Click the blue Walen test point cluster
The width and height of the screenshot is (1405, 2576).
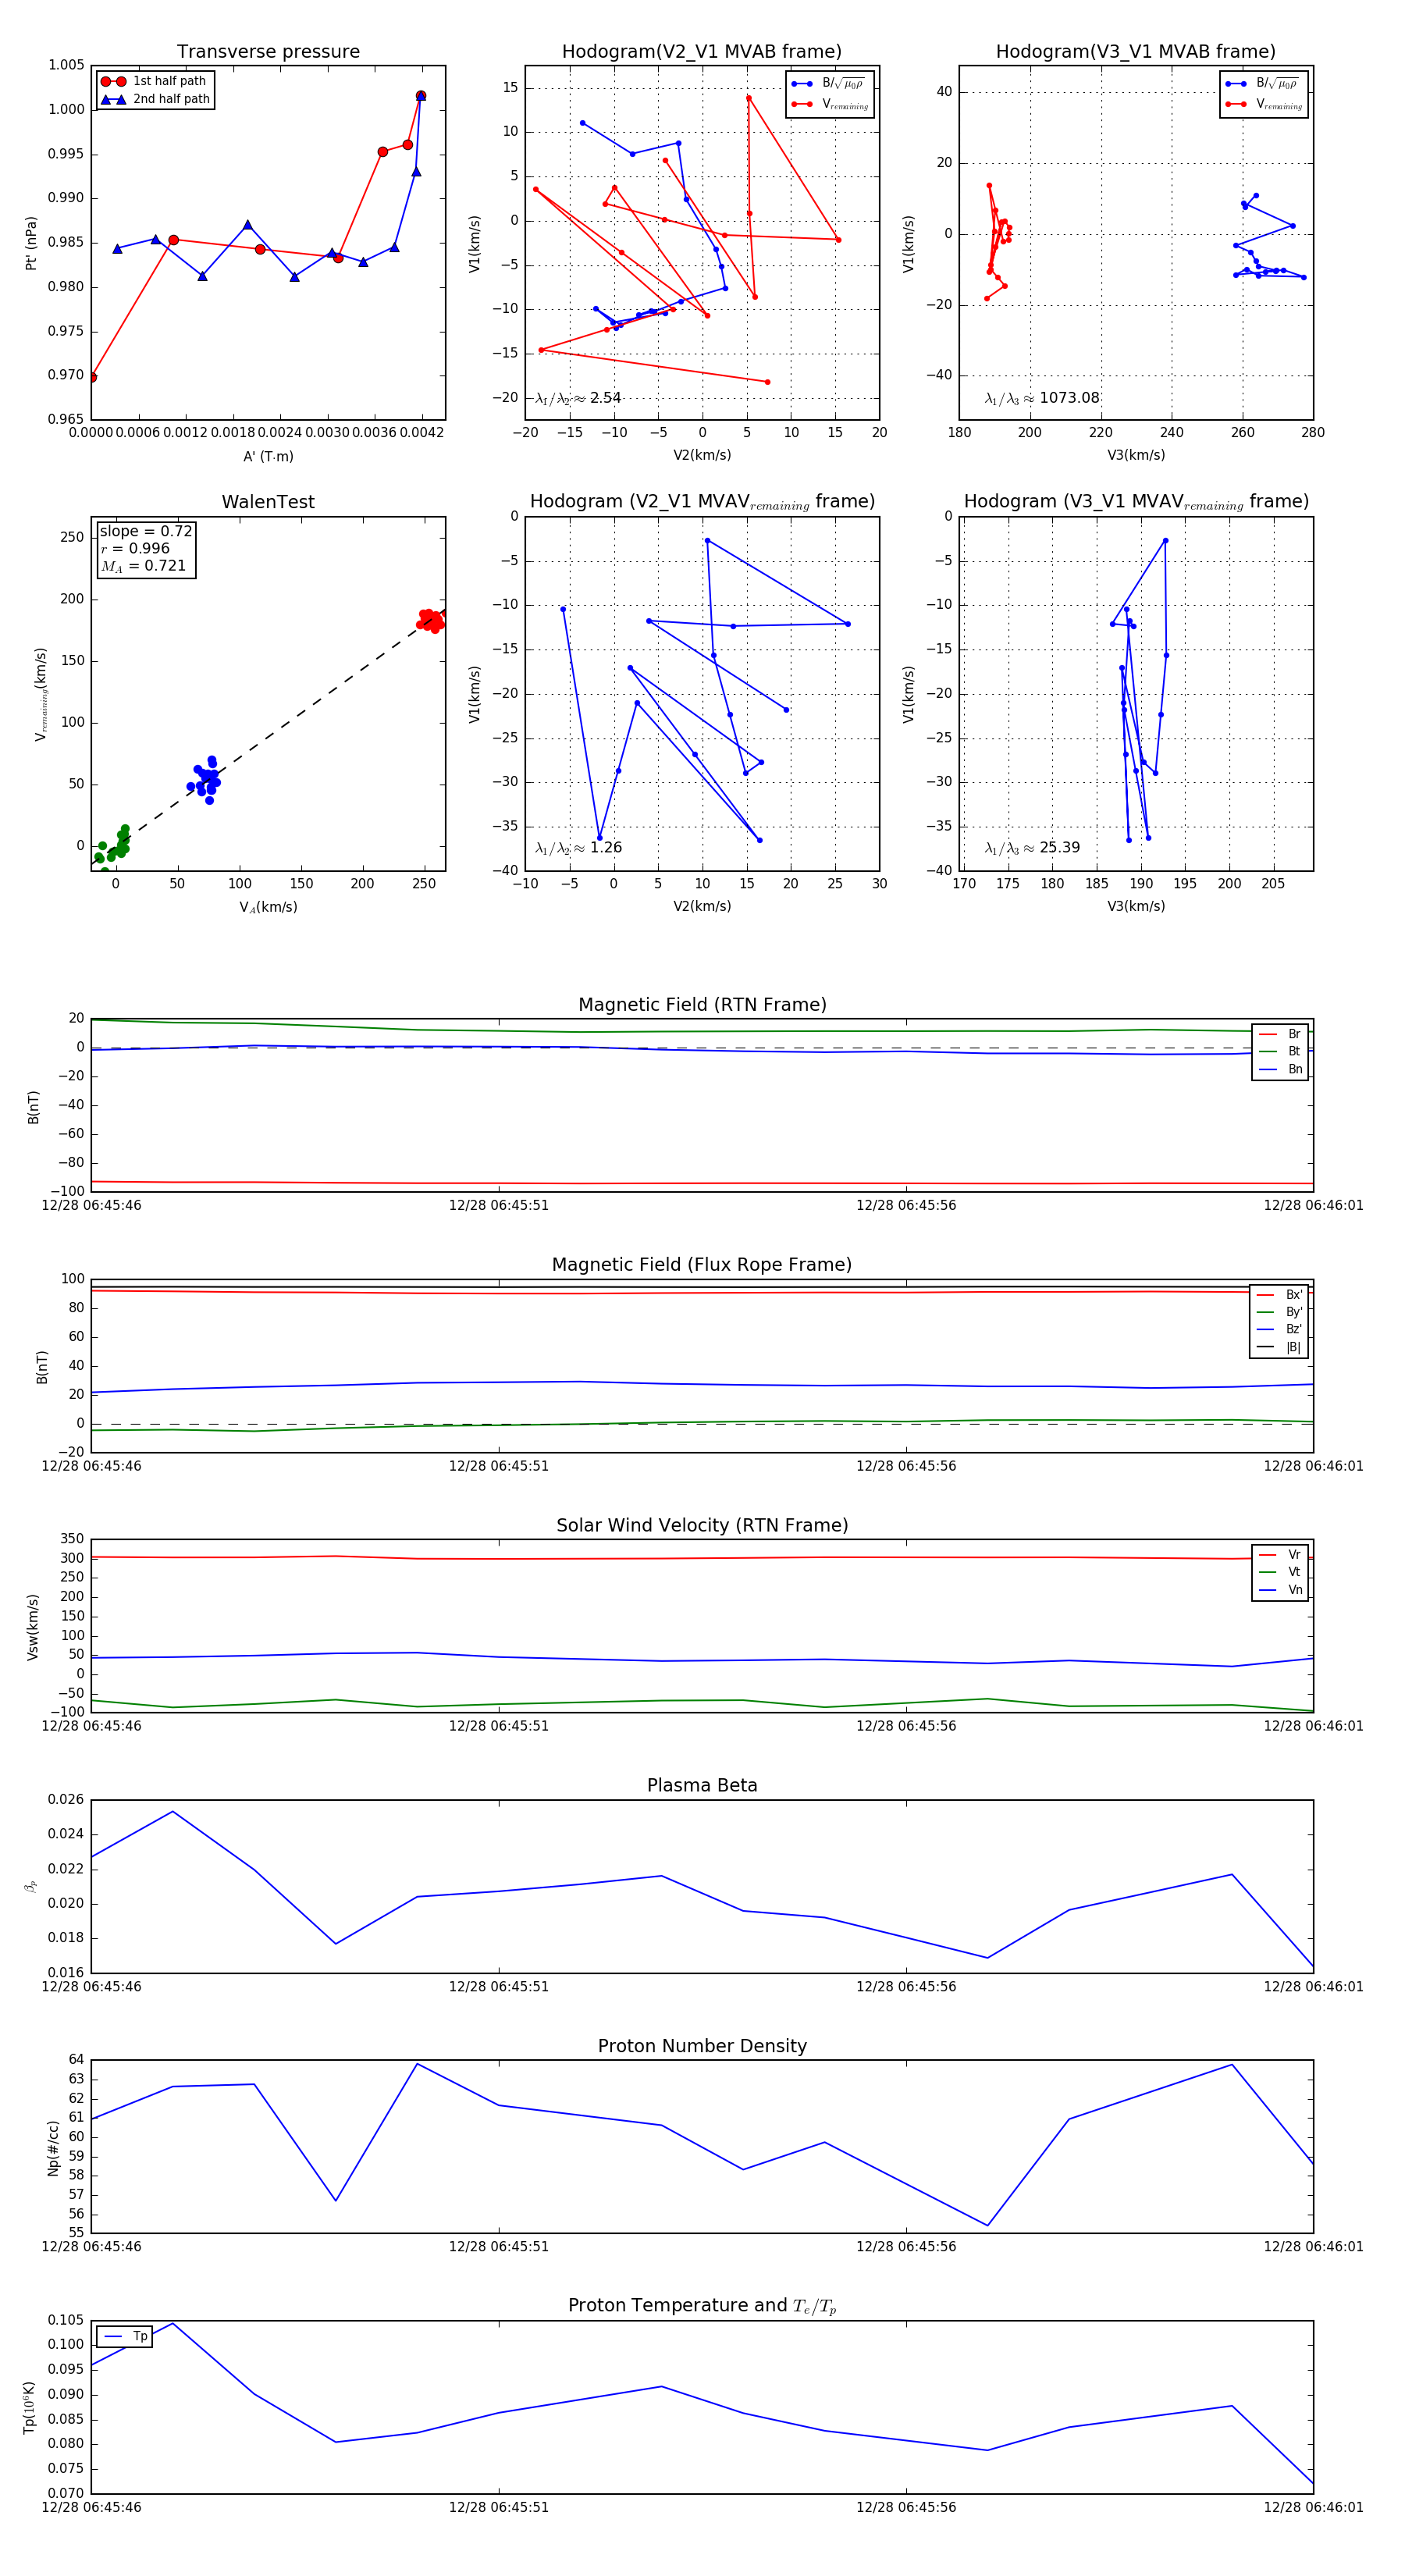[206, 780]
